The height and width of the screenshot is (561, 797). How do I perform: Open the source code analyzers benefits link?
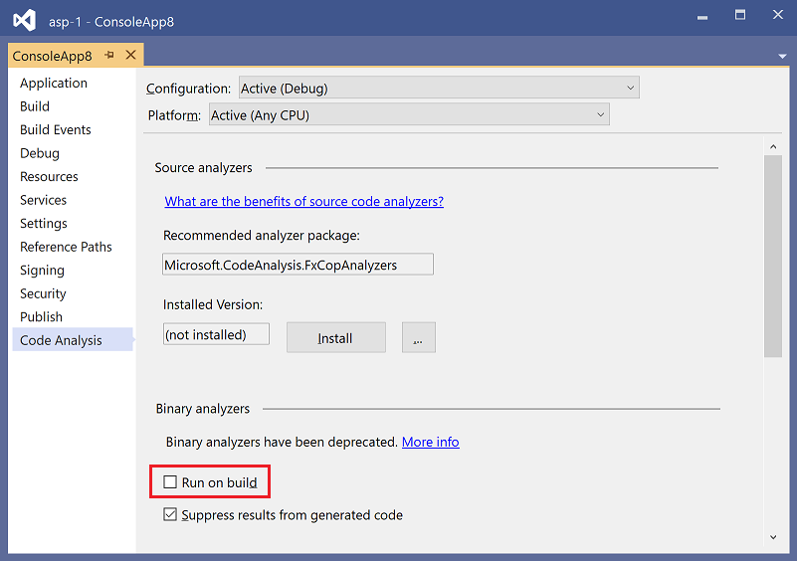[x=303, y=201]
